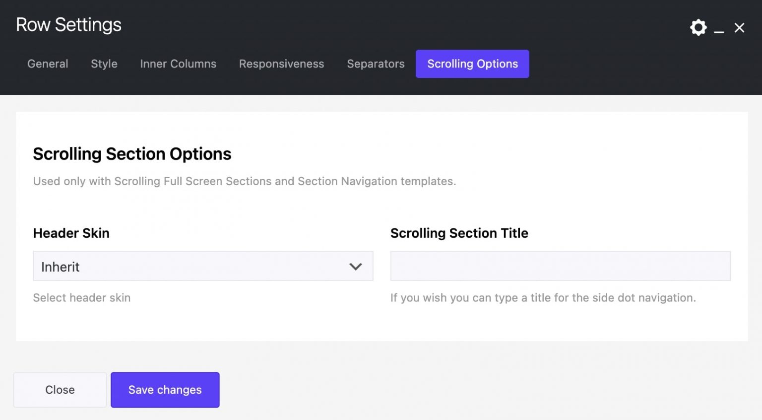Click the Select header skin helper text
Viewport: 762px width, 420px height.
[x=81, y=297]
